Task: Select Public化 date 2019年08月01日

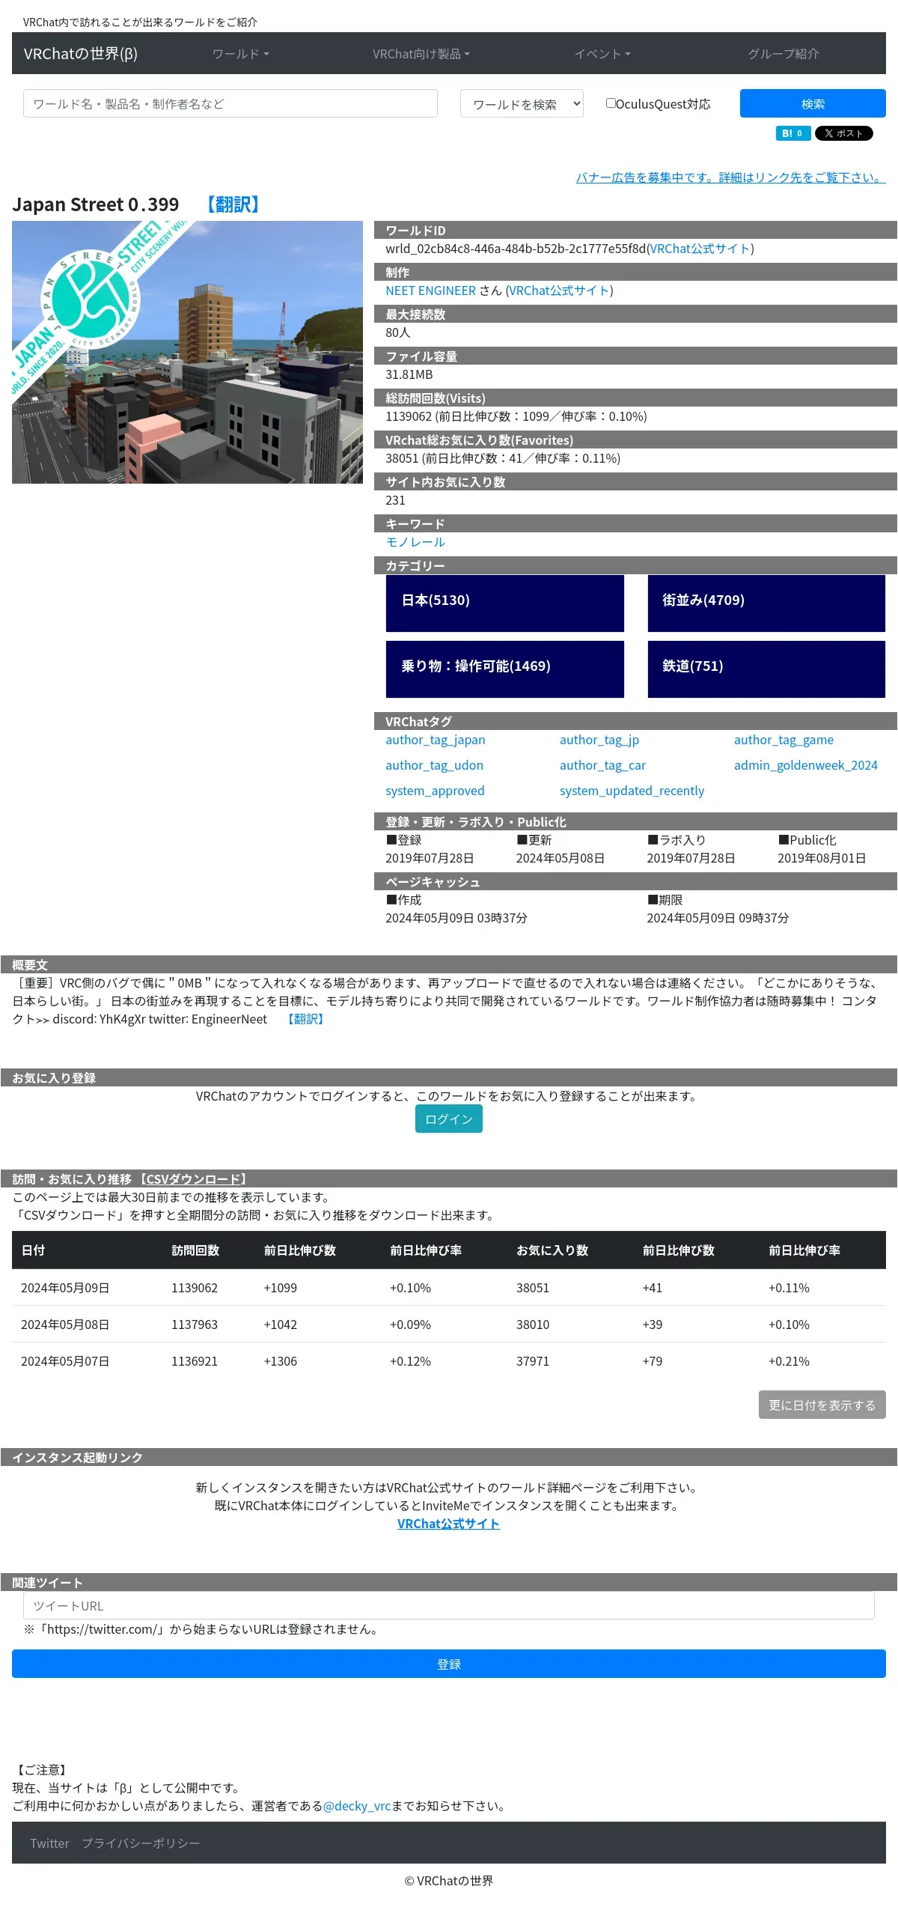Action: tap(822, 858)
